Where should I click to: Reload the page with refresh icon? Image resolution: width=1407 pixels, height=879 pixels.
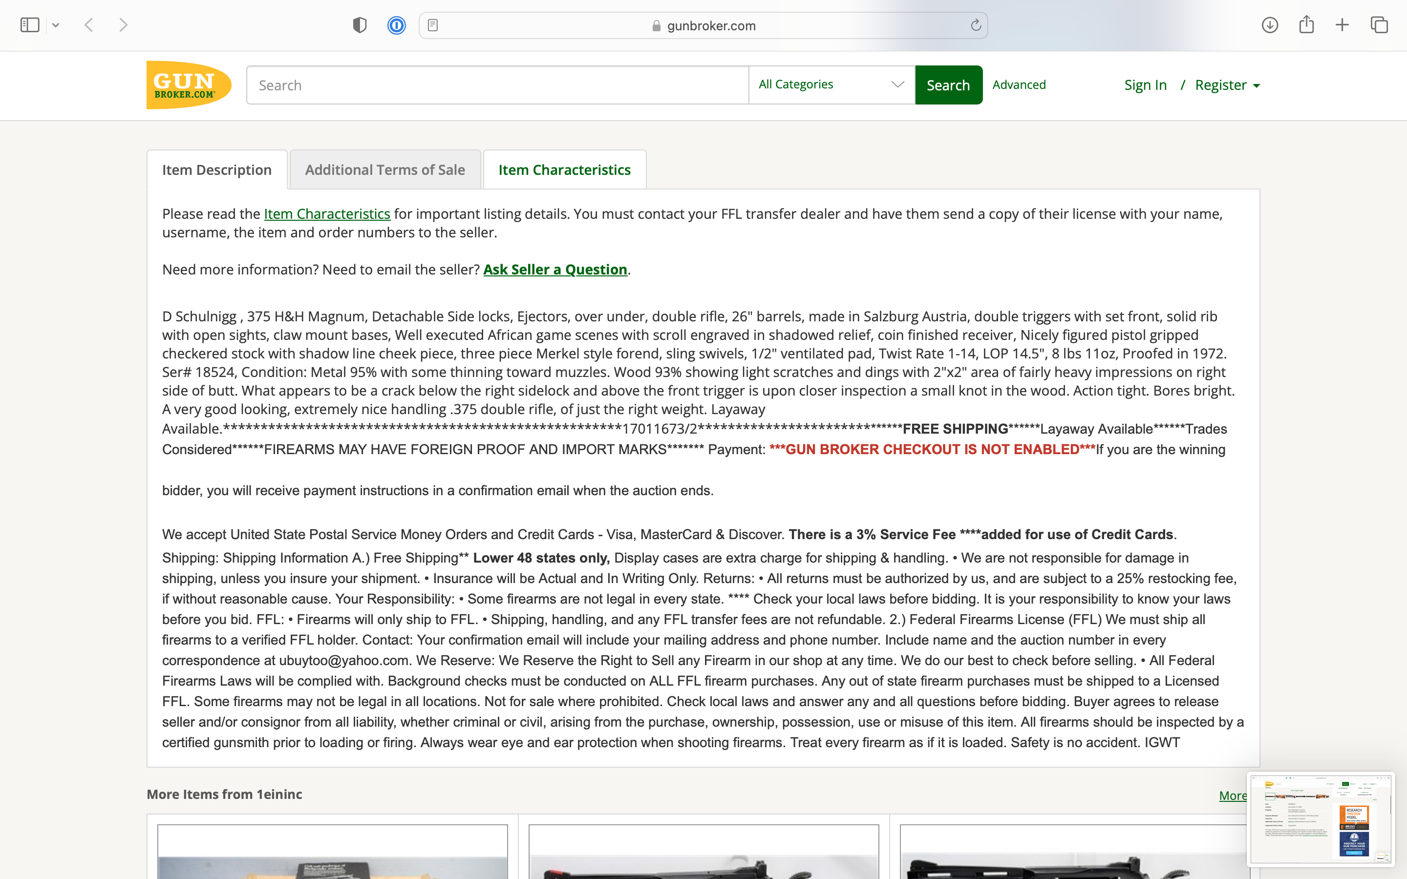(976, 25)
